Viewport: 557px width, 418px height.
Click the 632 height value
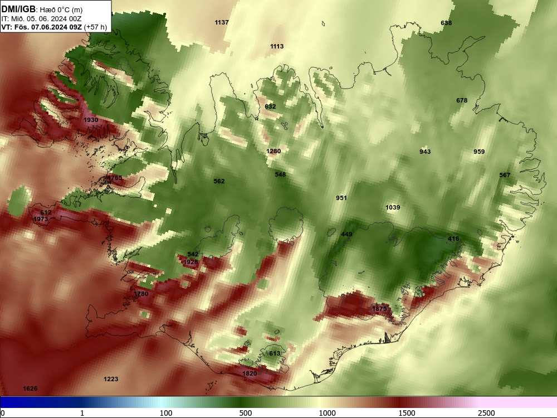pos(270,106)
